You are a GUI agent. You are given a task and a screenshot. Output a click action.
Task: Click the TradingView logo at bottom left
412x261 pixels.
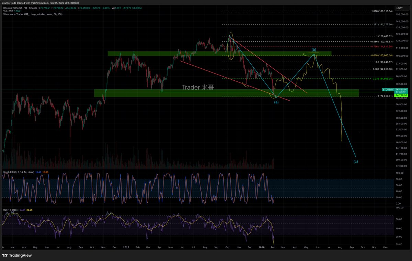click(x=17, y=256)
